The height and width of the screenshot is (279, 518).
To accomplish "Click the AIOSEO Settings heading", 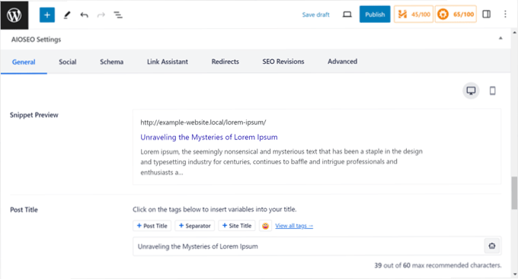I will 37,40.
